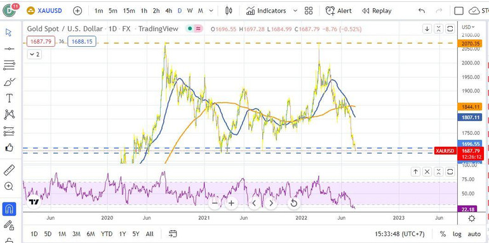Click the pink delayed data badge

[198, 29]
